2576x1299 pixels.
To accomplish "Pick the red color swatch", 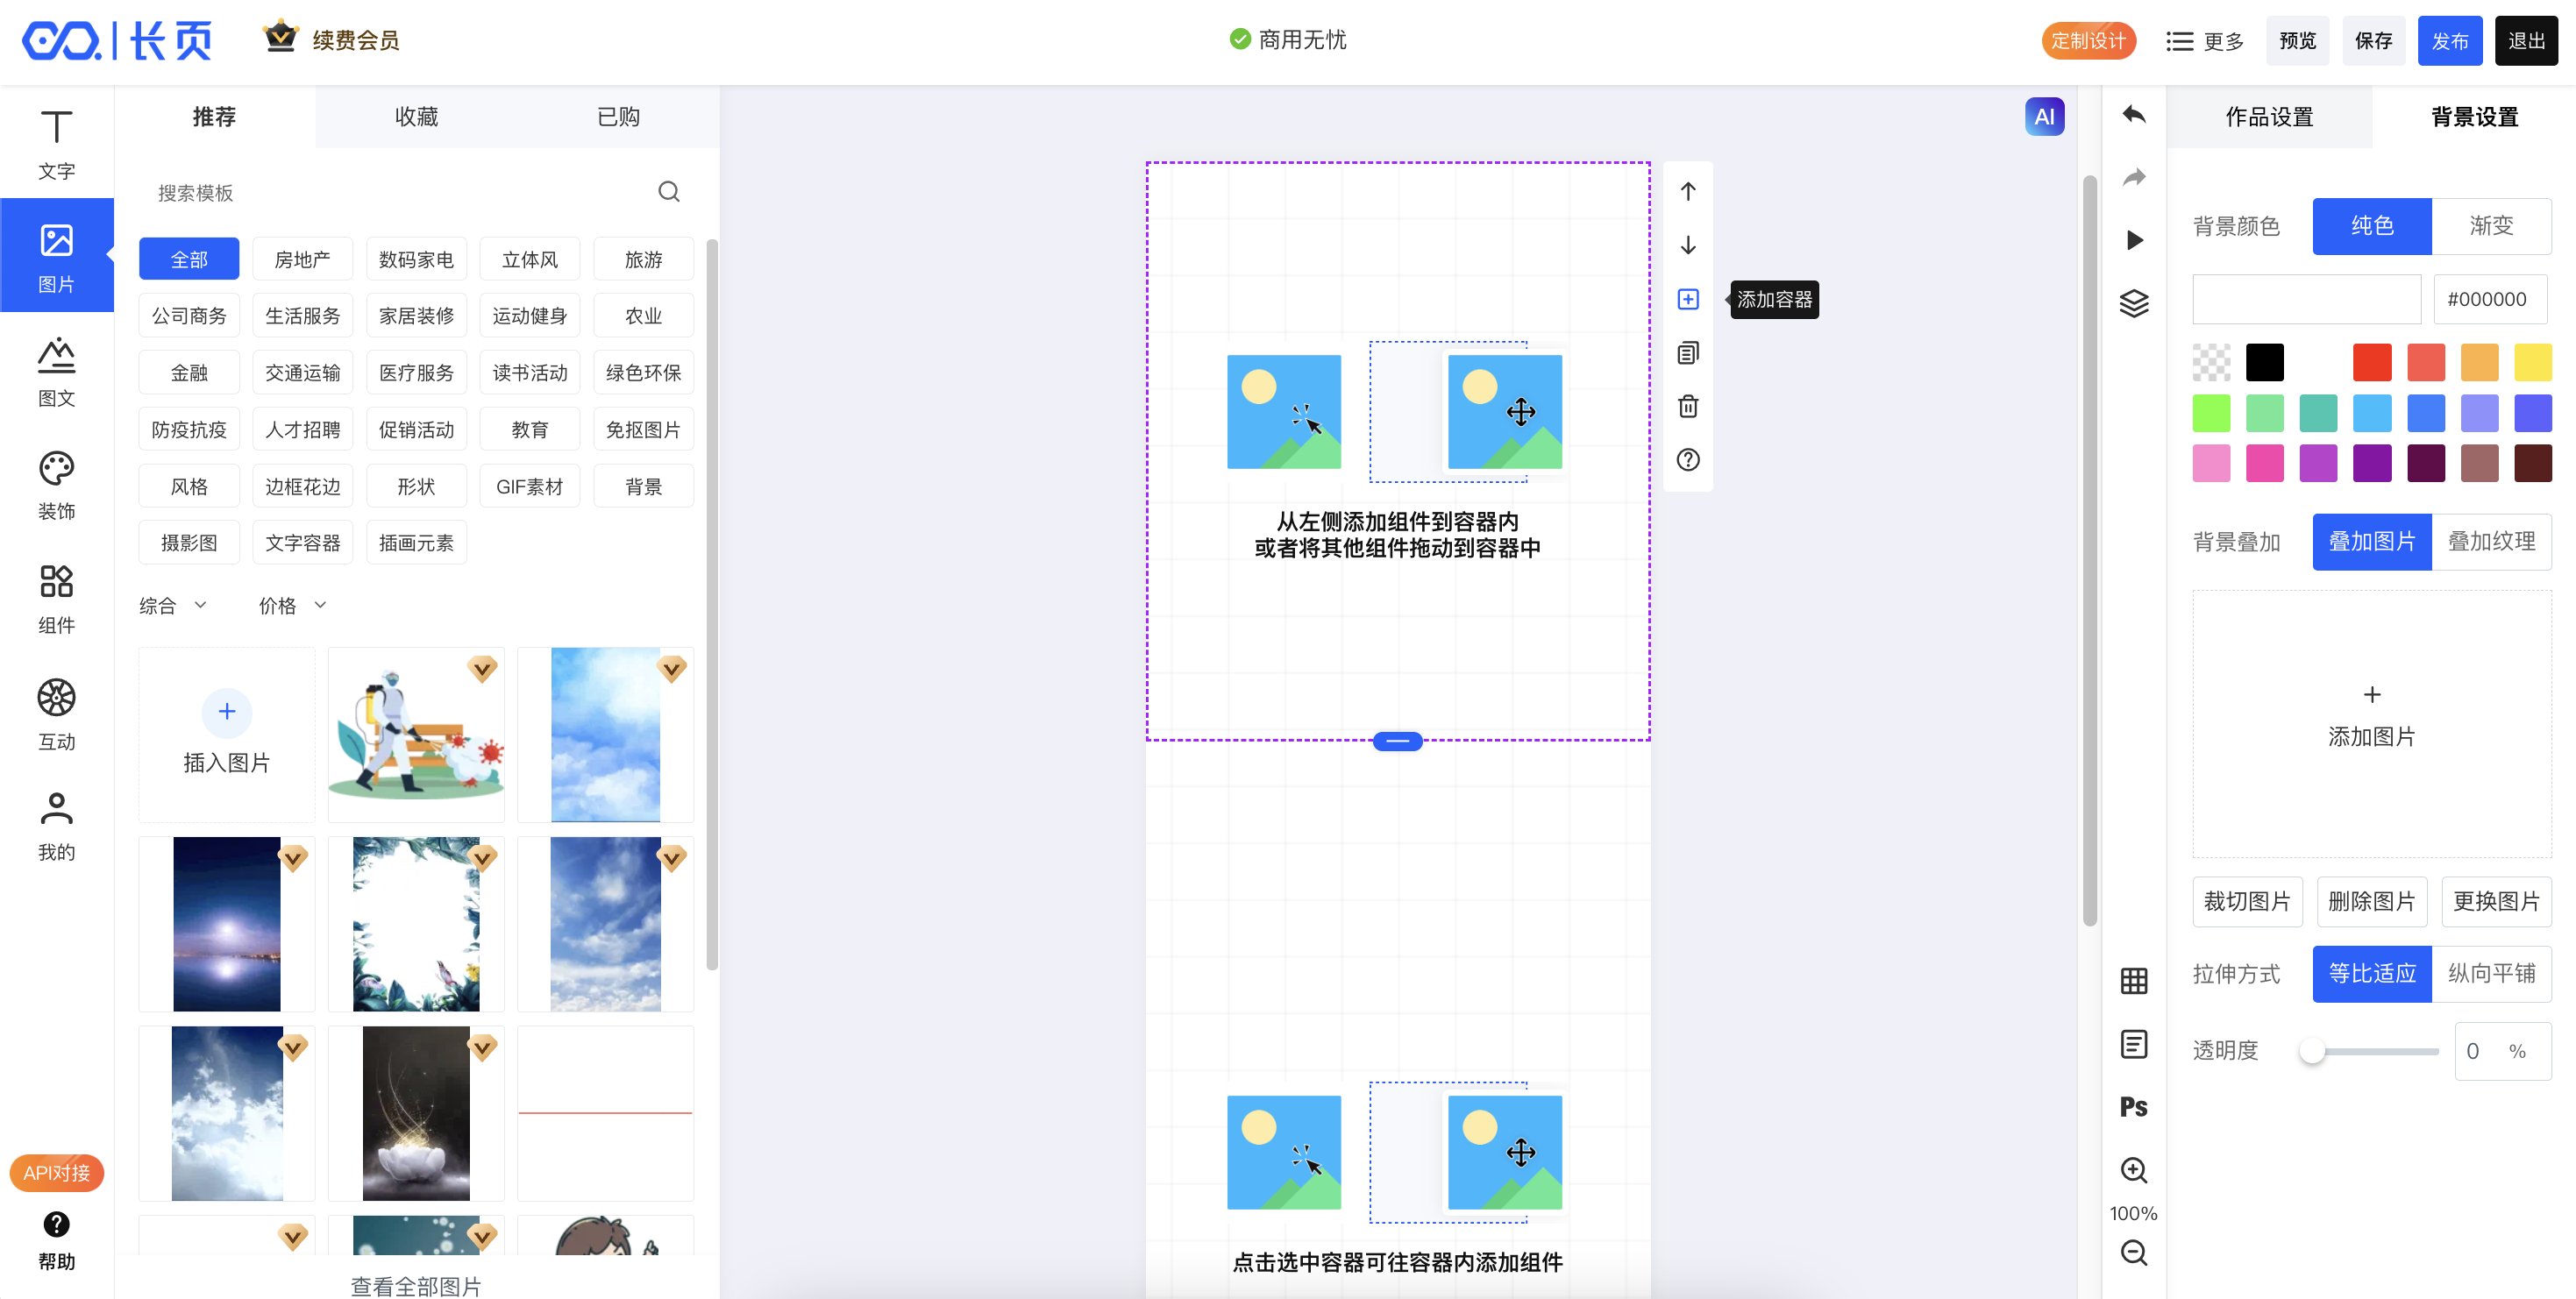I will 2371,362.
